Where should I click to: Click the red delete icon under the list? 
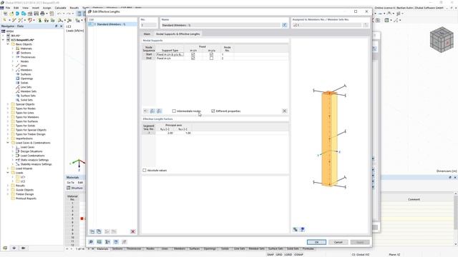(x=133, y=231)
